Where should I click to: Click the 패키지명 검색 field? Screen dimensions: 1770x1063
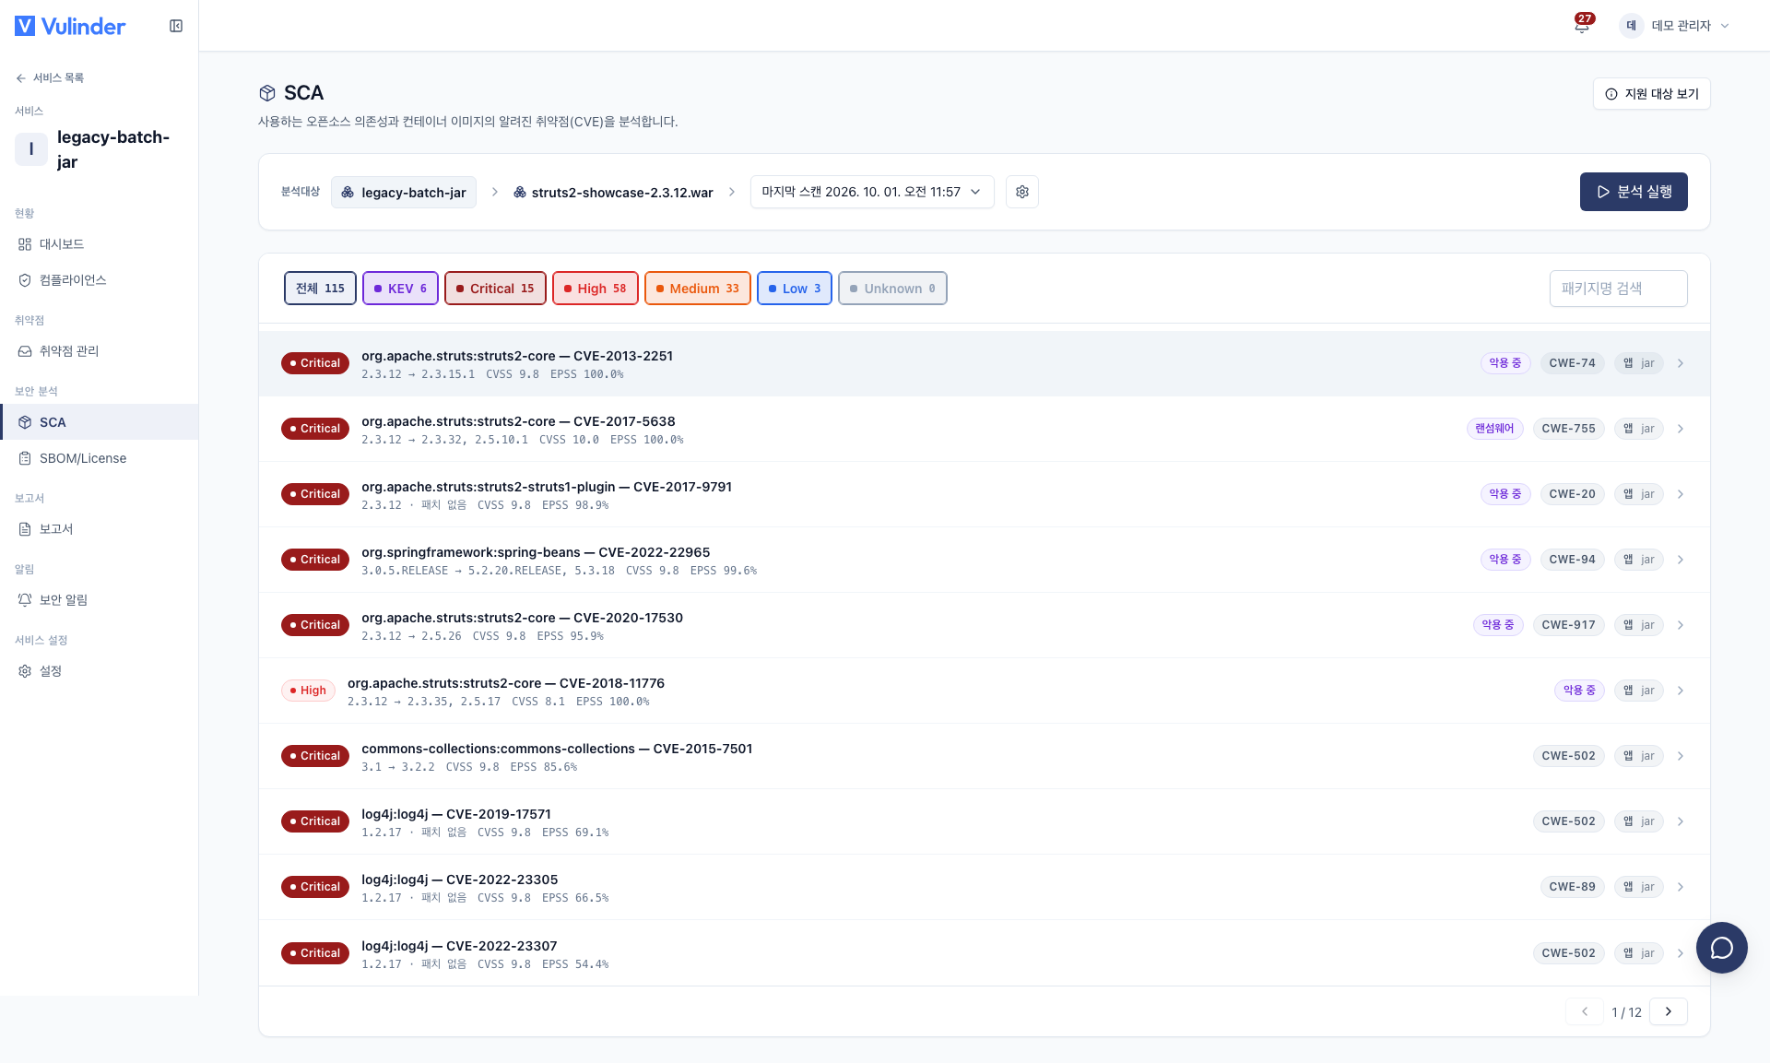coord(1618,289)
